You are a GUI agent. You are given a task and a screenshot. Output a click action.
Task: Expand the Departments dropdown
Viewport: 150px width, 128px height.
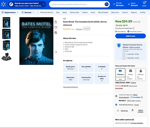tap(10, 12)
